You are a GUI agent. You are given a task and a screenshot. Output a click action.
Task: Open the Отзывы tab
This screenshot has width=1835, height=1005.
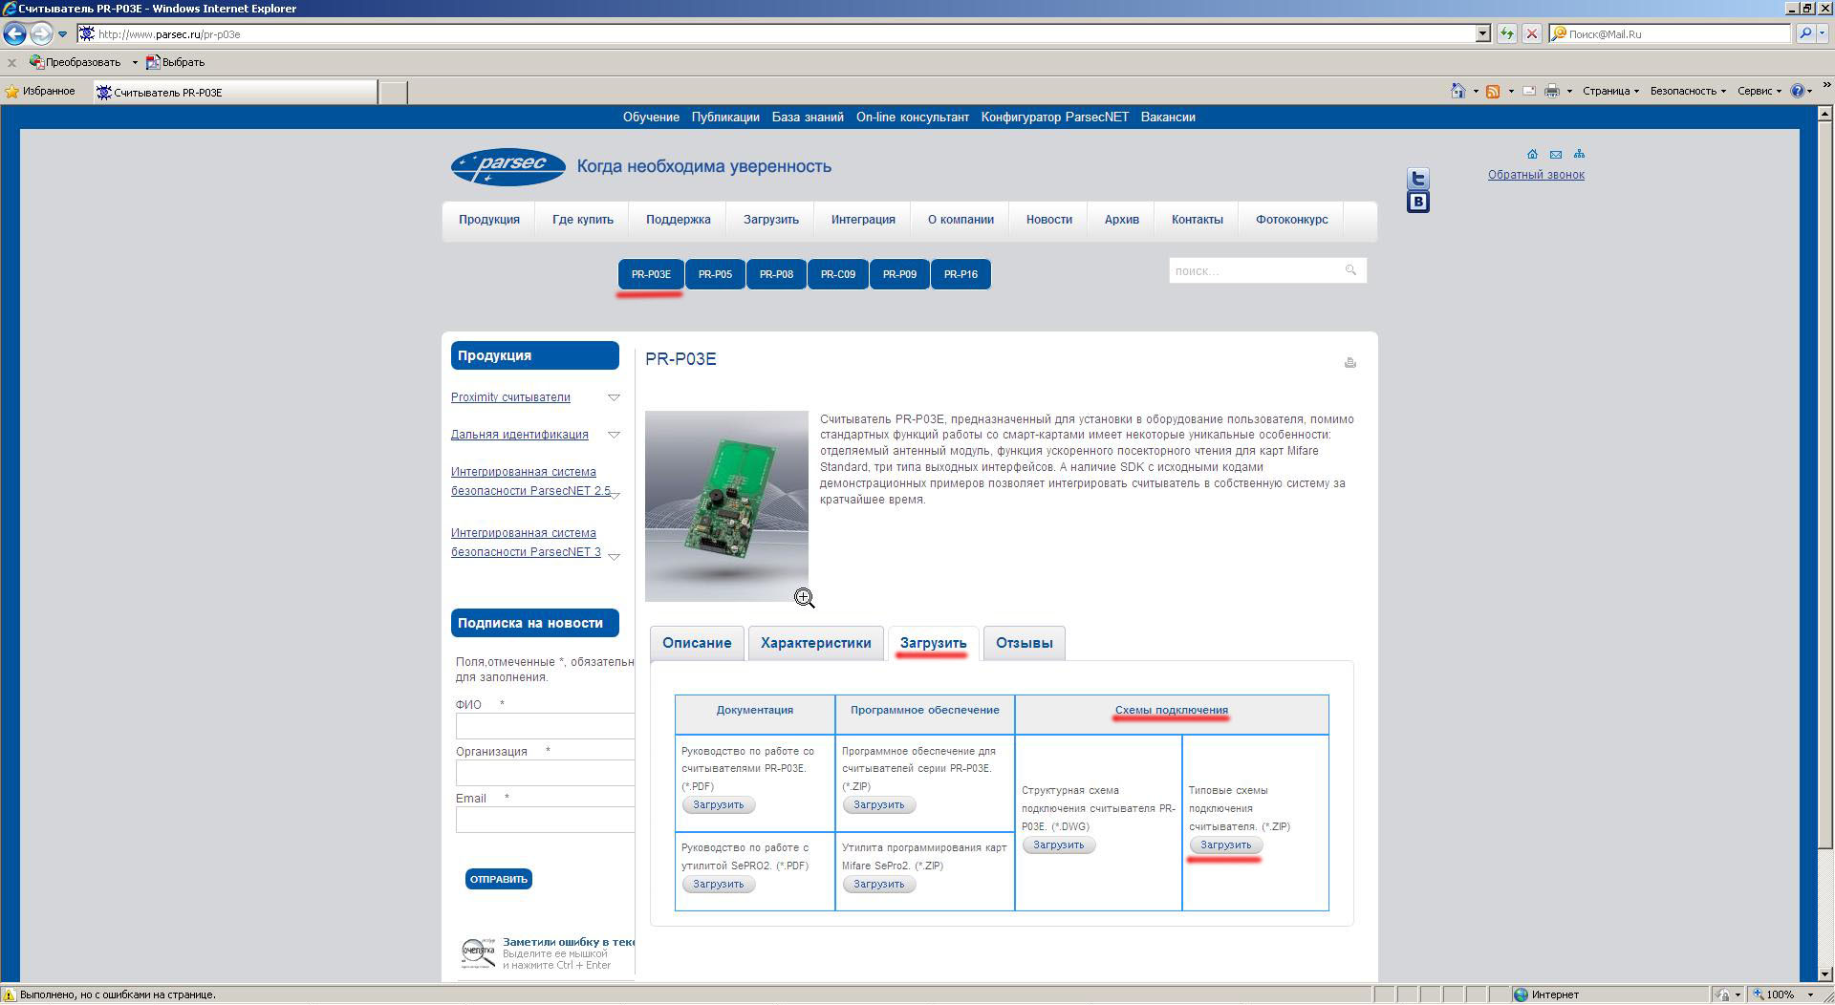coord(1024,643)
